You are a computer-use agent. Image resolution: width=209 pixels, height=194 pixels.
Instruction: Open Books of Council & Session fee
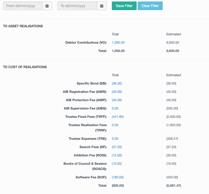click(x=117, y=163)
